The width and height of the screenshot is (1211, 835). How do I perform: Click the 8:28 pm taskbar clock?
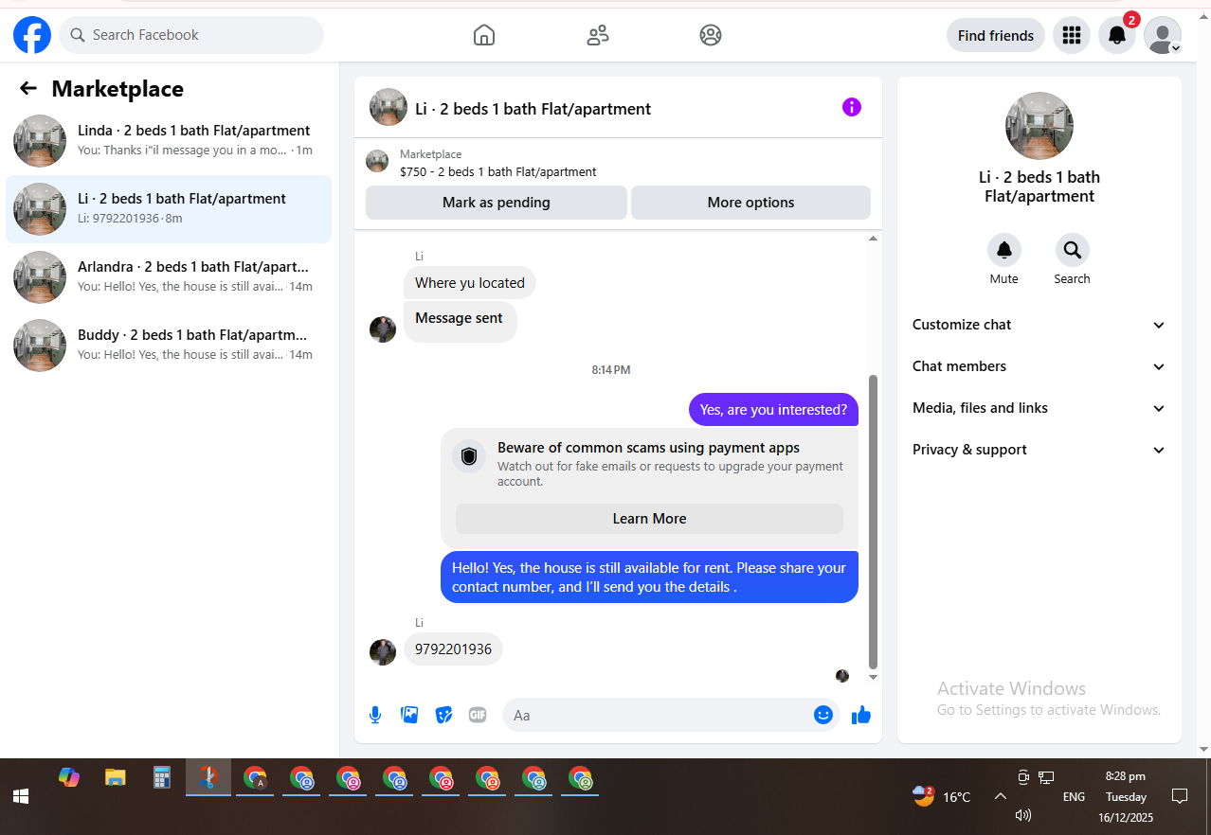click(1126, 776)
